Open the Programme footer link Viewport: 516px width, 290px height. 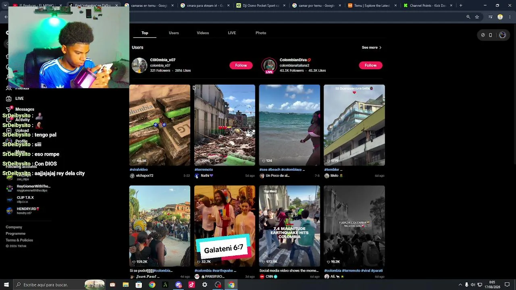click(x=16, y=234)
